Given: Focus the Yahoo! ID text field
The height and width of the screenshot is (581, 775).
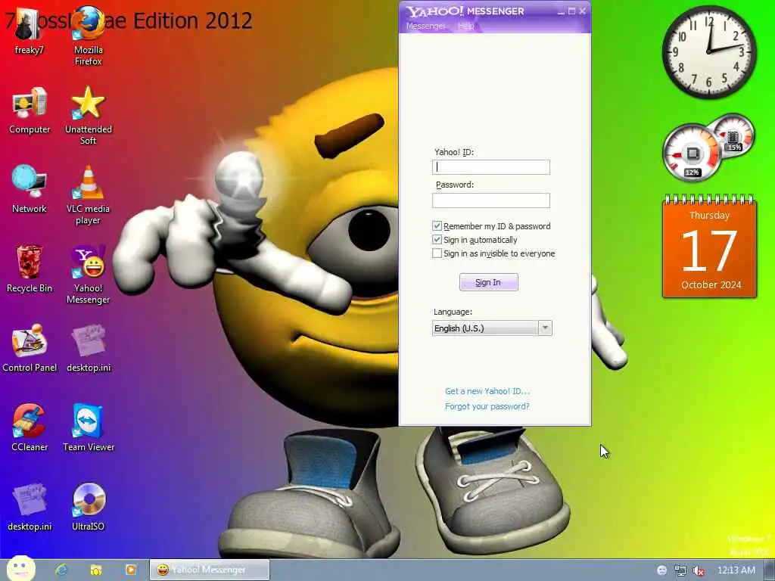Looking at the screenshot, I should point(490,167).
